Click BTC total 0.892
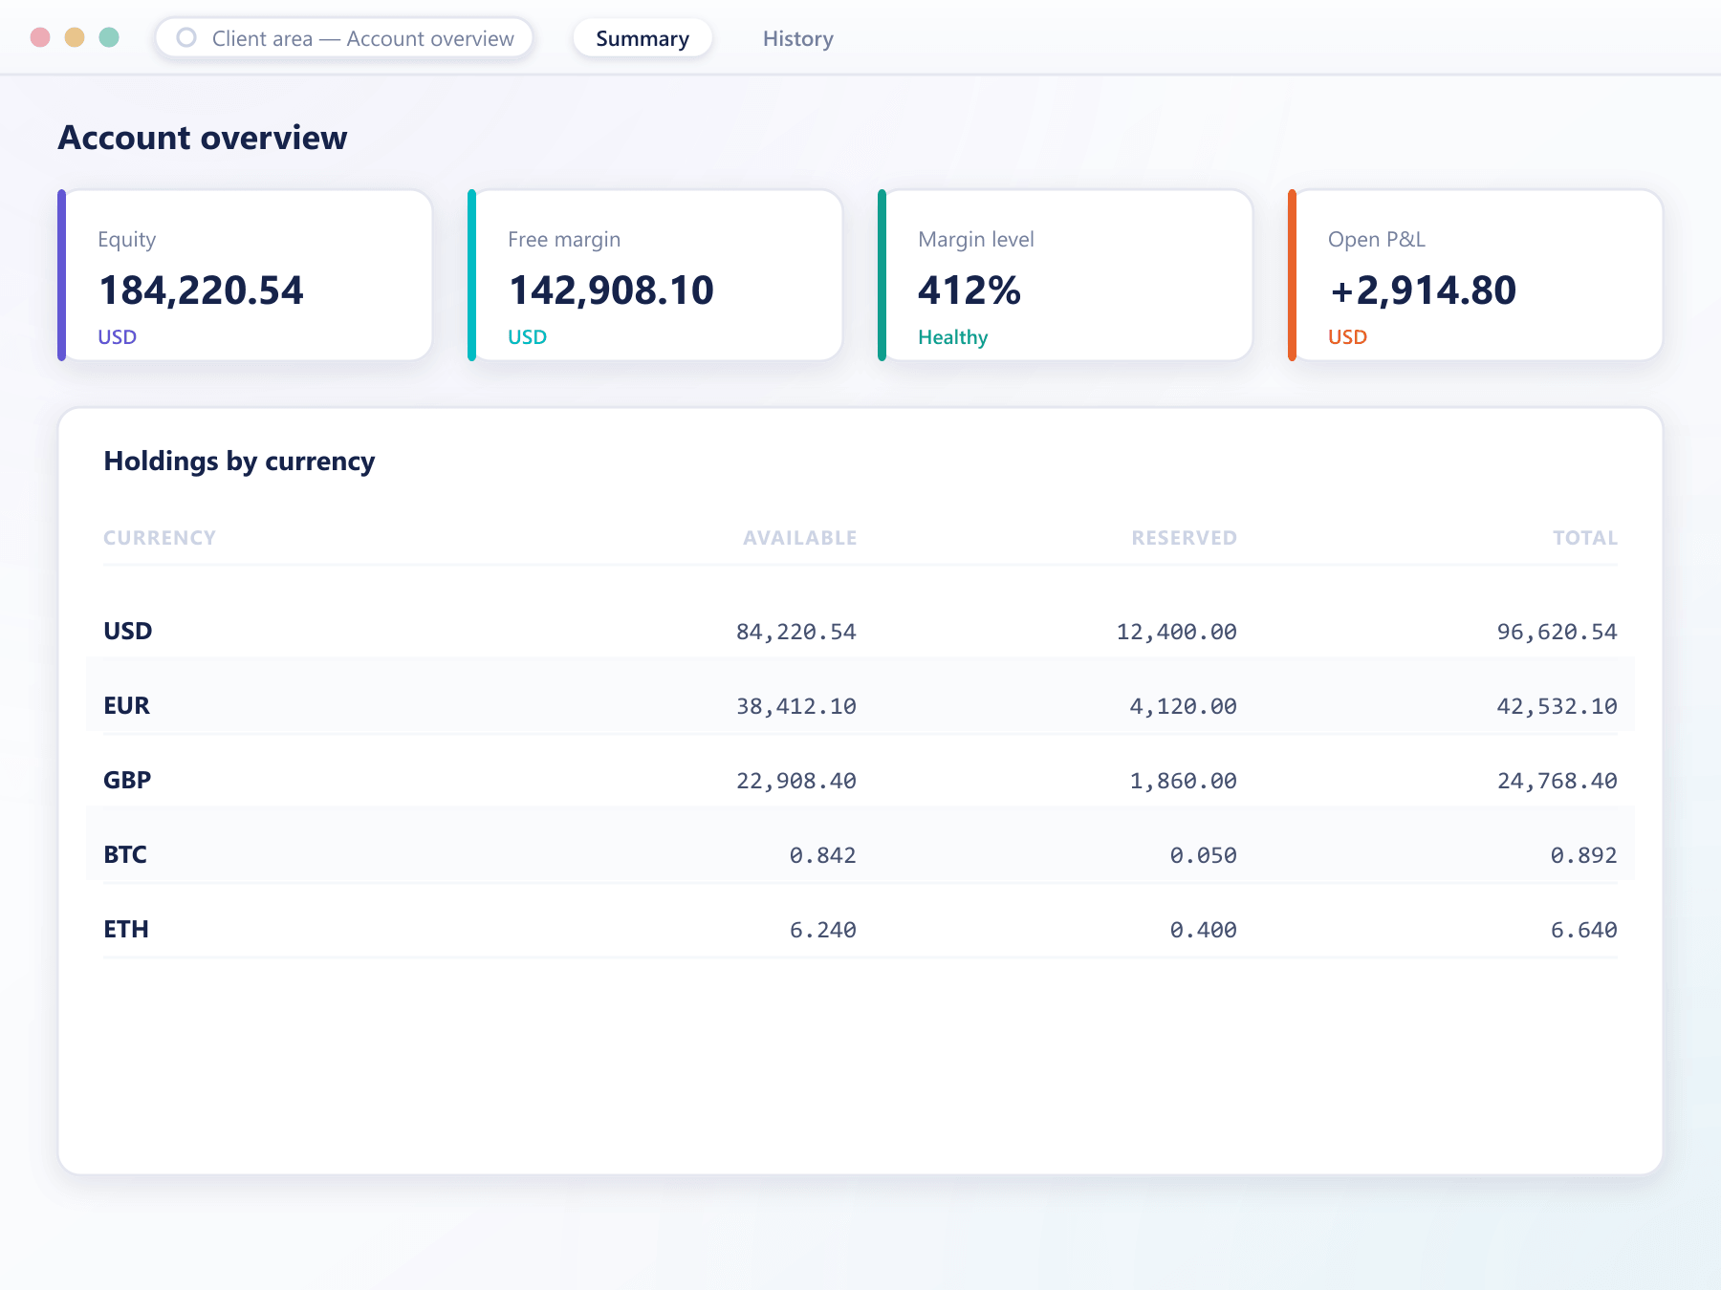 click(x=1584, y=855)
